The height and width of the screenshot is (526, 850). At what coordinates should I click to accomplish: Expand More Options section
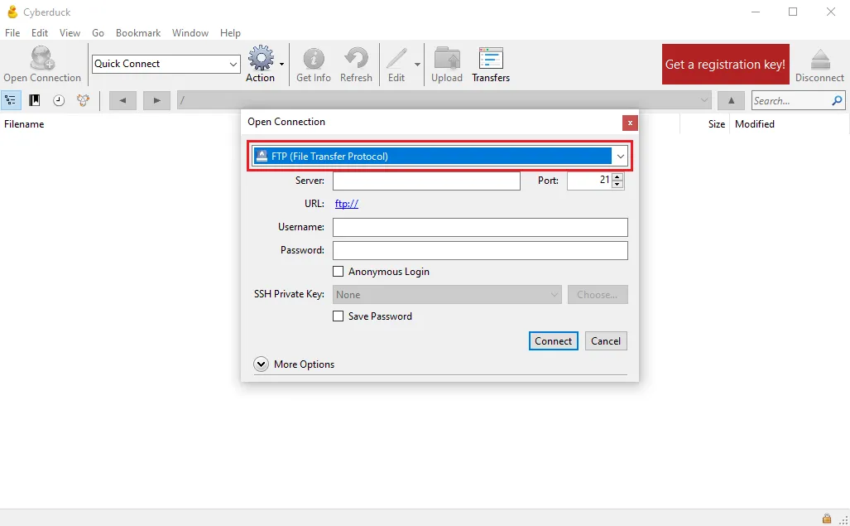(x=262, y=364)
